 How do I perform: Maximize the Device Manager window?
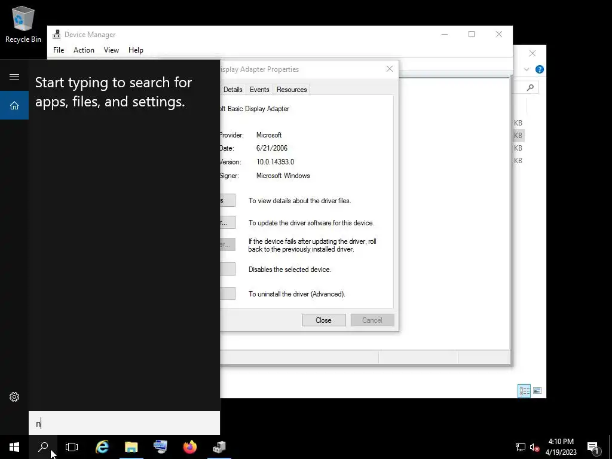[472, 34]
